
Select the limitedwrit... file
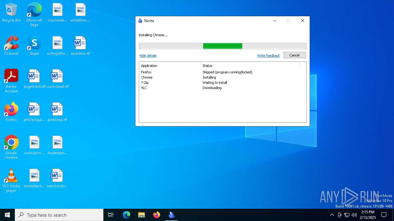click(x=34, y=179)
